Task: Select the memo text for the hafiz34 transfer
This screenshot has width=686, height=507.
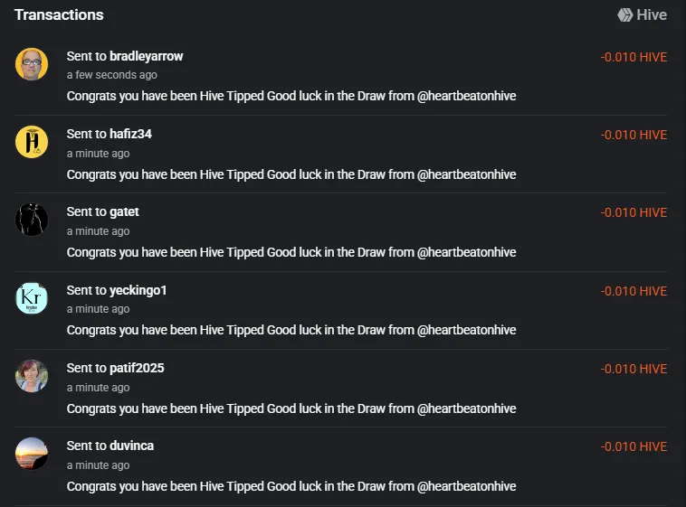Action: pos(291,174)
